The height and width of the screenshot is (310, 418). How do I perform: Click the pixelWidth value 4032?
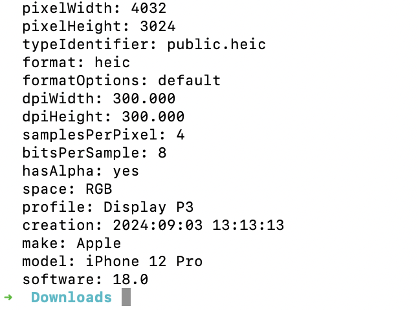tap(149, 8)
